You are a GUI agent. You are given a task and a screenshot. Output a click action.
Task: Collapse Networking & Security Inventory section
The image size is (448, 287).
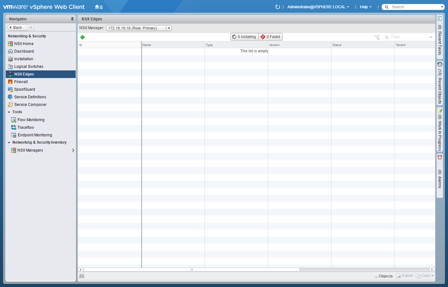pos(9,143)
